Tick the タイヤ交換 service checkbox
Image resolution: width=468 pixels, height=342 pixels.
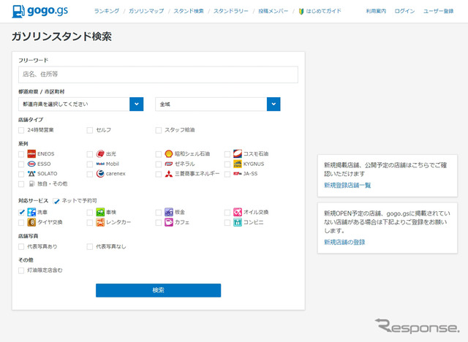click(x=21, y=222)
